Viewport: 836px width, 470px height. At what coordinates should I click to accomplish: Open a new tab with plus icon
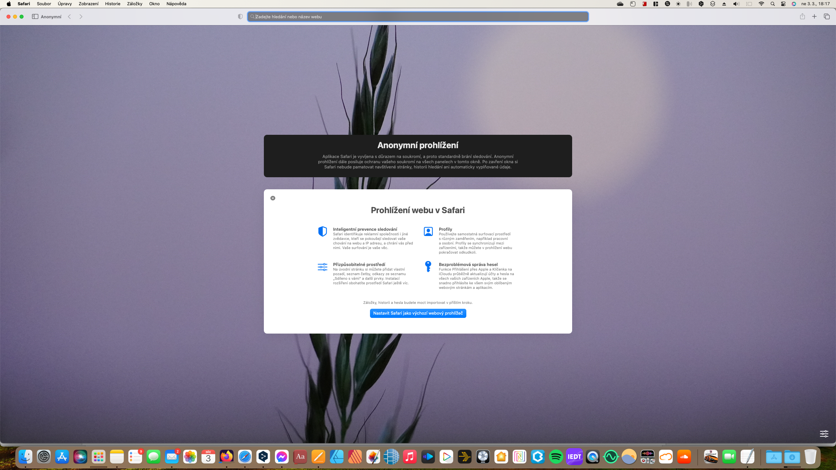pyautogui.click(x=814, y=17)
